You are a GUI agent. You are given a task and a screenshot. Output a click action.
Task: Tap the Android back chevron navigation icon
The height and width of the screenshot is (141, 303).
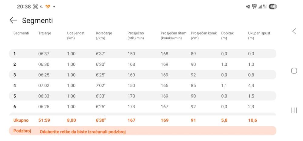pos(294,31)
